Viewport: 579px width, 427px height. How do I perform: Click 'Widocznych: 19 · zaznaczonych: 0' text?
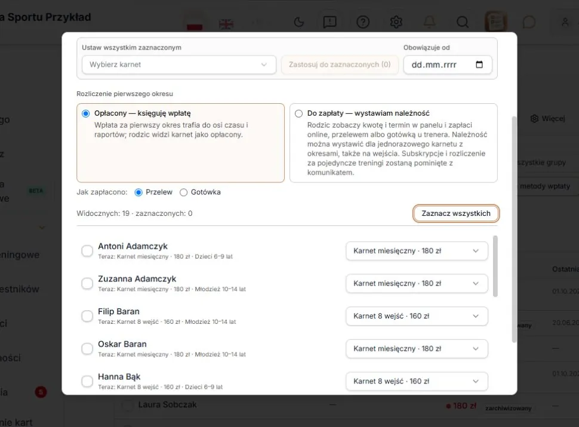pyautogui.click(x=134, y=213)
